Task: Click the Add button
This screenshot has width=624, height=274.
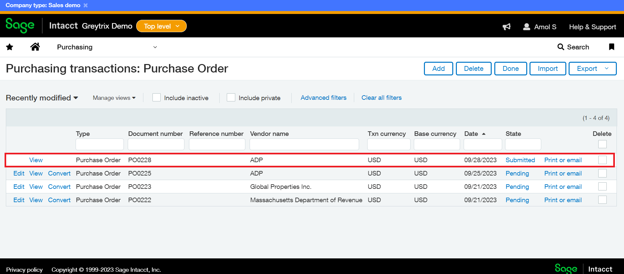Action: point(438,69)
